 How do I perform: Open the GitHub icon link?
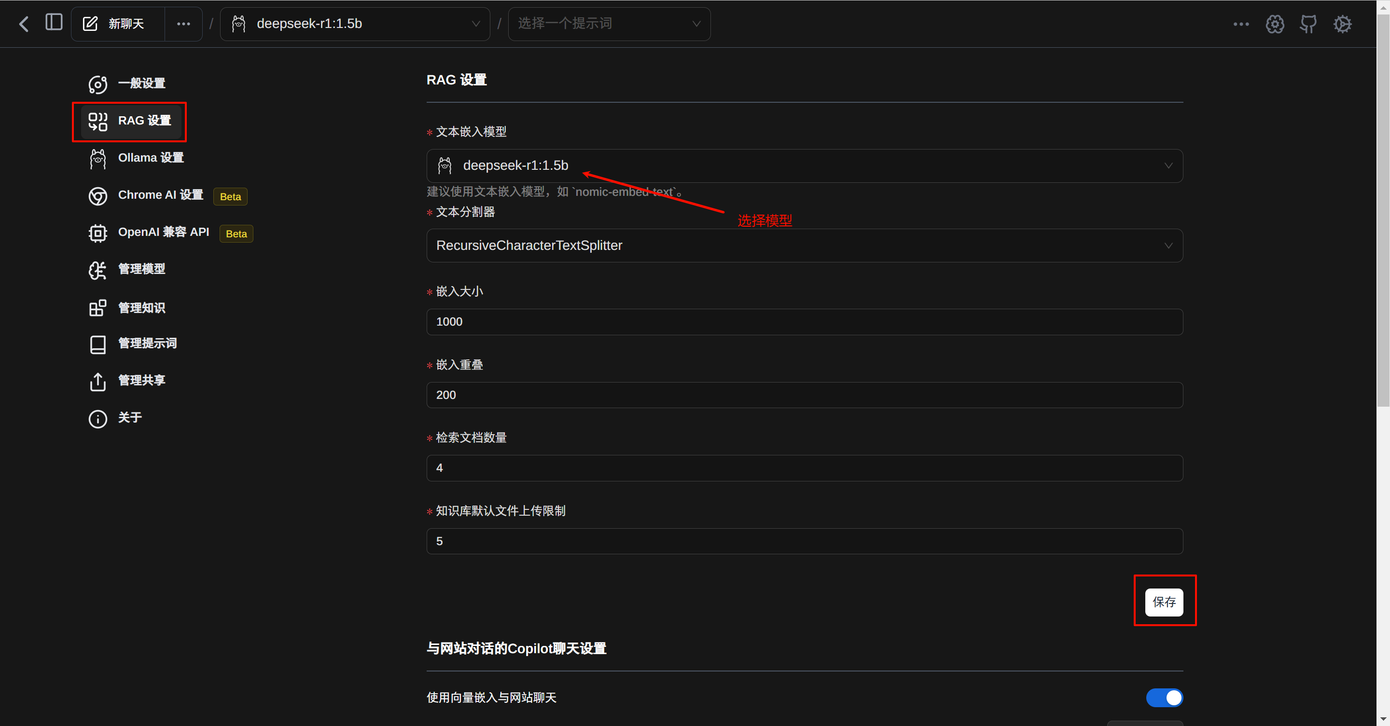pos(1308,24)
